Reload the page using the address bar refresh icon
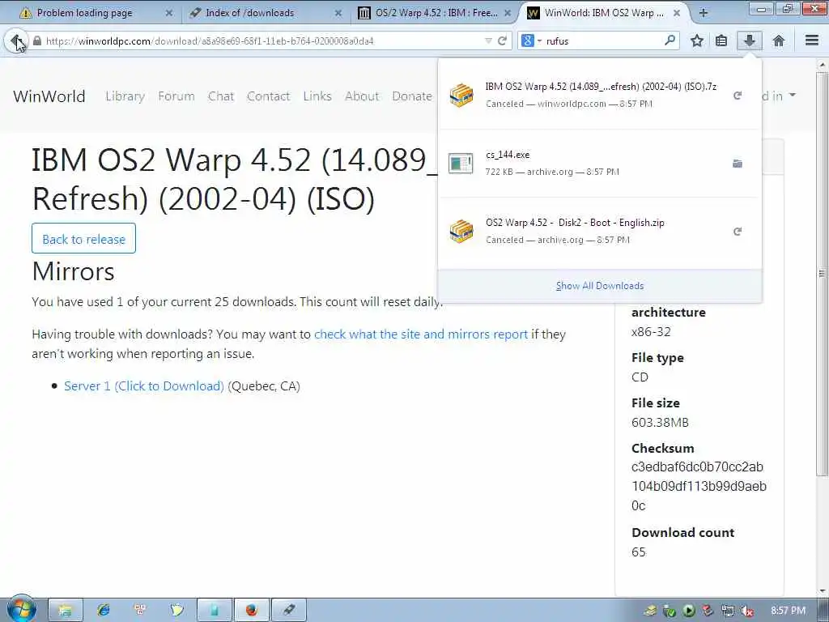The height and width of the screenshot is (622, 829). (502, 40)
